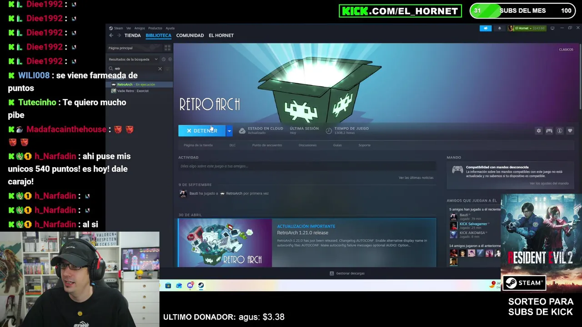582x327 pixels.
Task: Open RetroArch manage gear icon
Action: tap(538, 131)
